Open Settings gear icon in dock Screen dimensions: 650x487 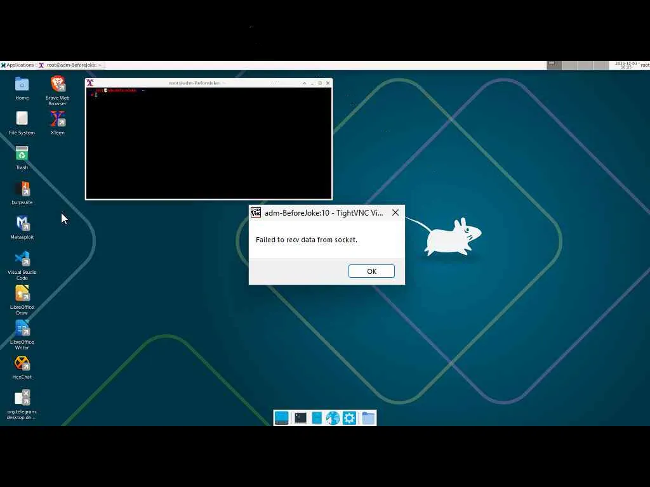(349, 418)
